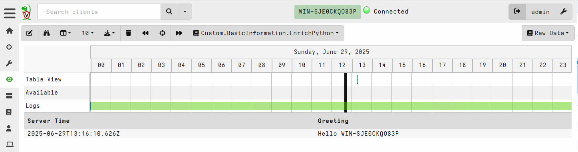578x152 pixels.
Task: Select the eye icon client monitoring
Action: click(x=9, y=79)
